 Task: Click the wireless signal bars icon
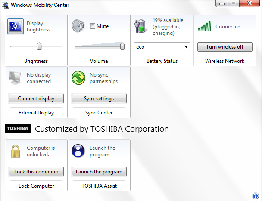tap(205, 27)
